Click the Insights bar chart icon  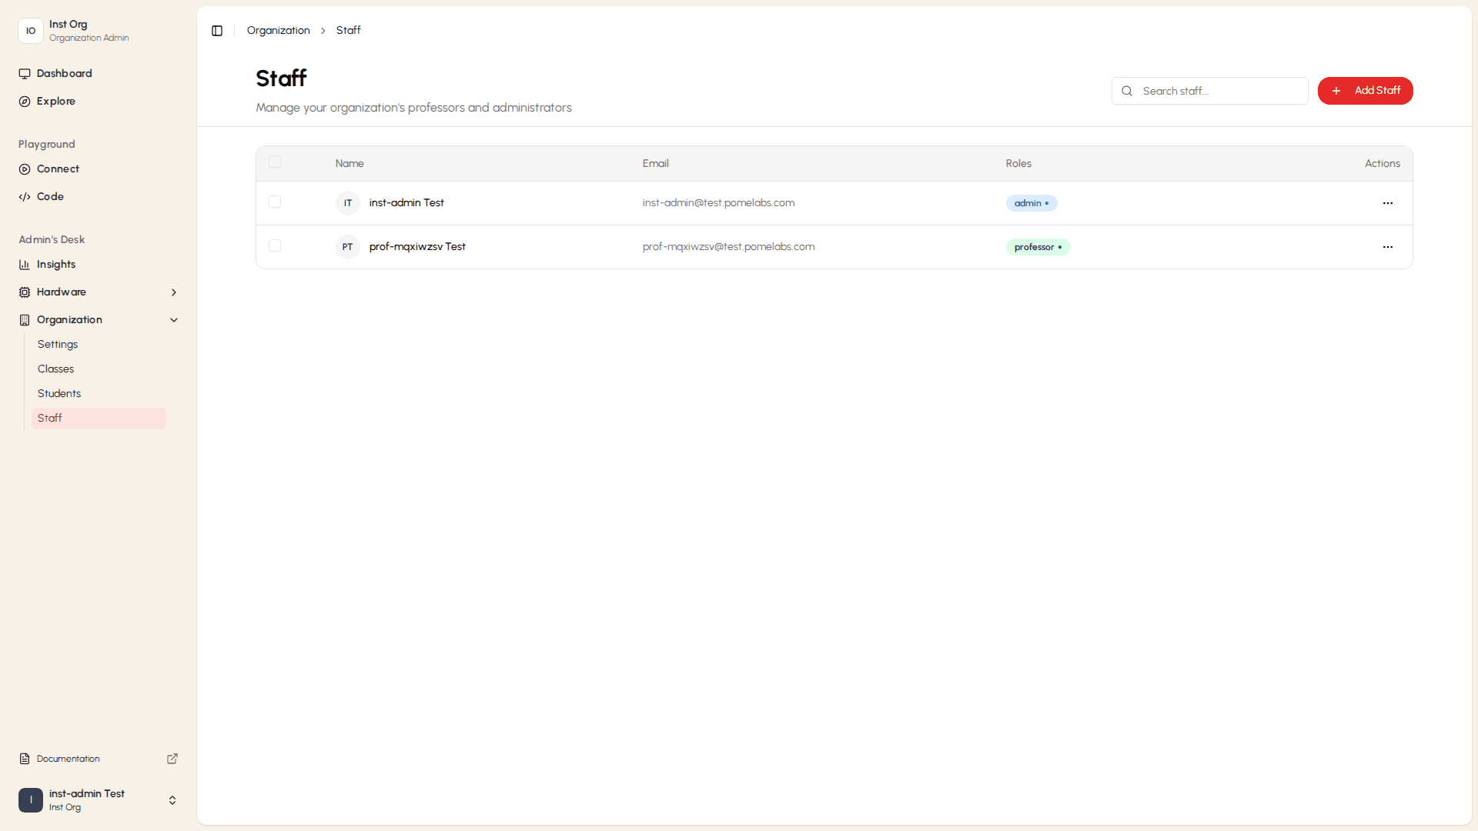25,265
